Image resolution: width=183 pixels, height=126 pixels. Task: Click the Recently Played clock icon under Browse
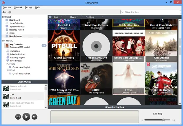[7, 30]
